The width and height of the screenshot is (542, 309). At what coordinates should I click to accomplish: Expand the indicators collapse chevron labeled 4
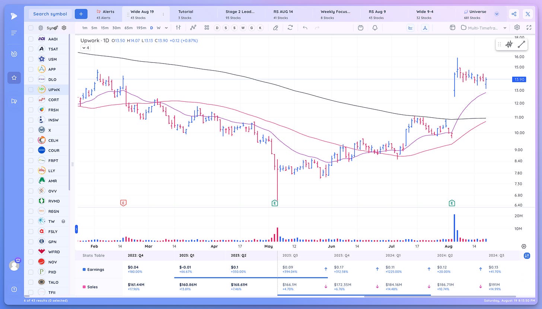(x=85, y=48)
